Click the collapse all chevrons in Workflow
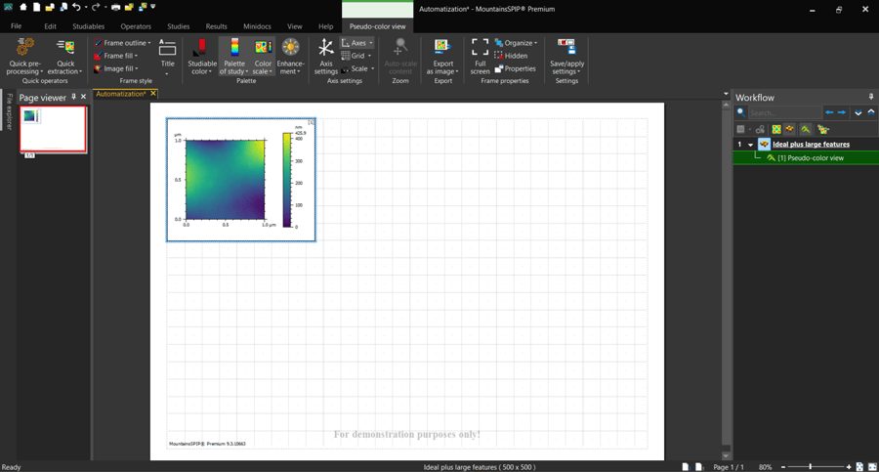Screen dimensions: 879x472 tap(871, 112)
